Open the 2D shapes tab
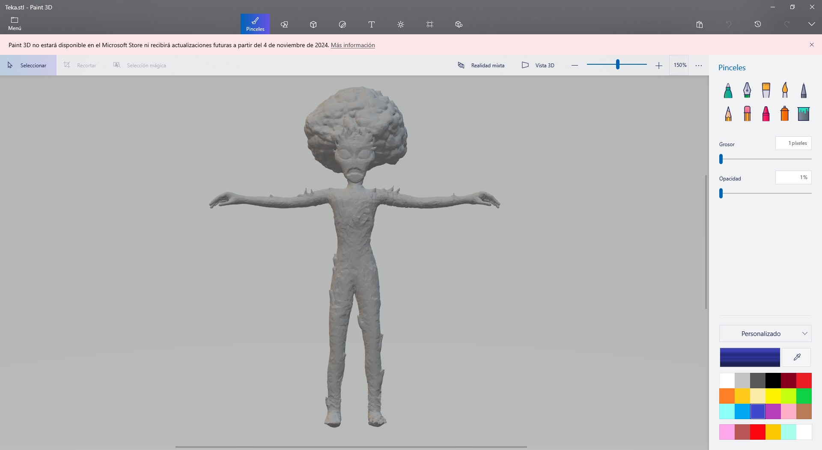This screenshot has height=450, width=822. coord(284,24)
